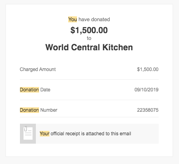The height and width of the screenshot is (164, 179).
Task: Click the highlighted word You
Action: point(73,20)
